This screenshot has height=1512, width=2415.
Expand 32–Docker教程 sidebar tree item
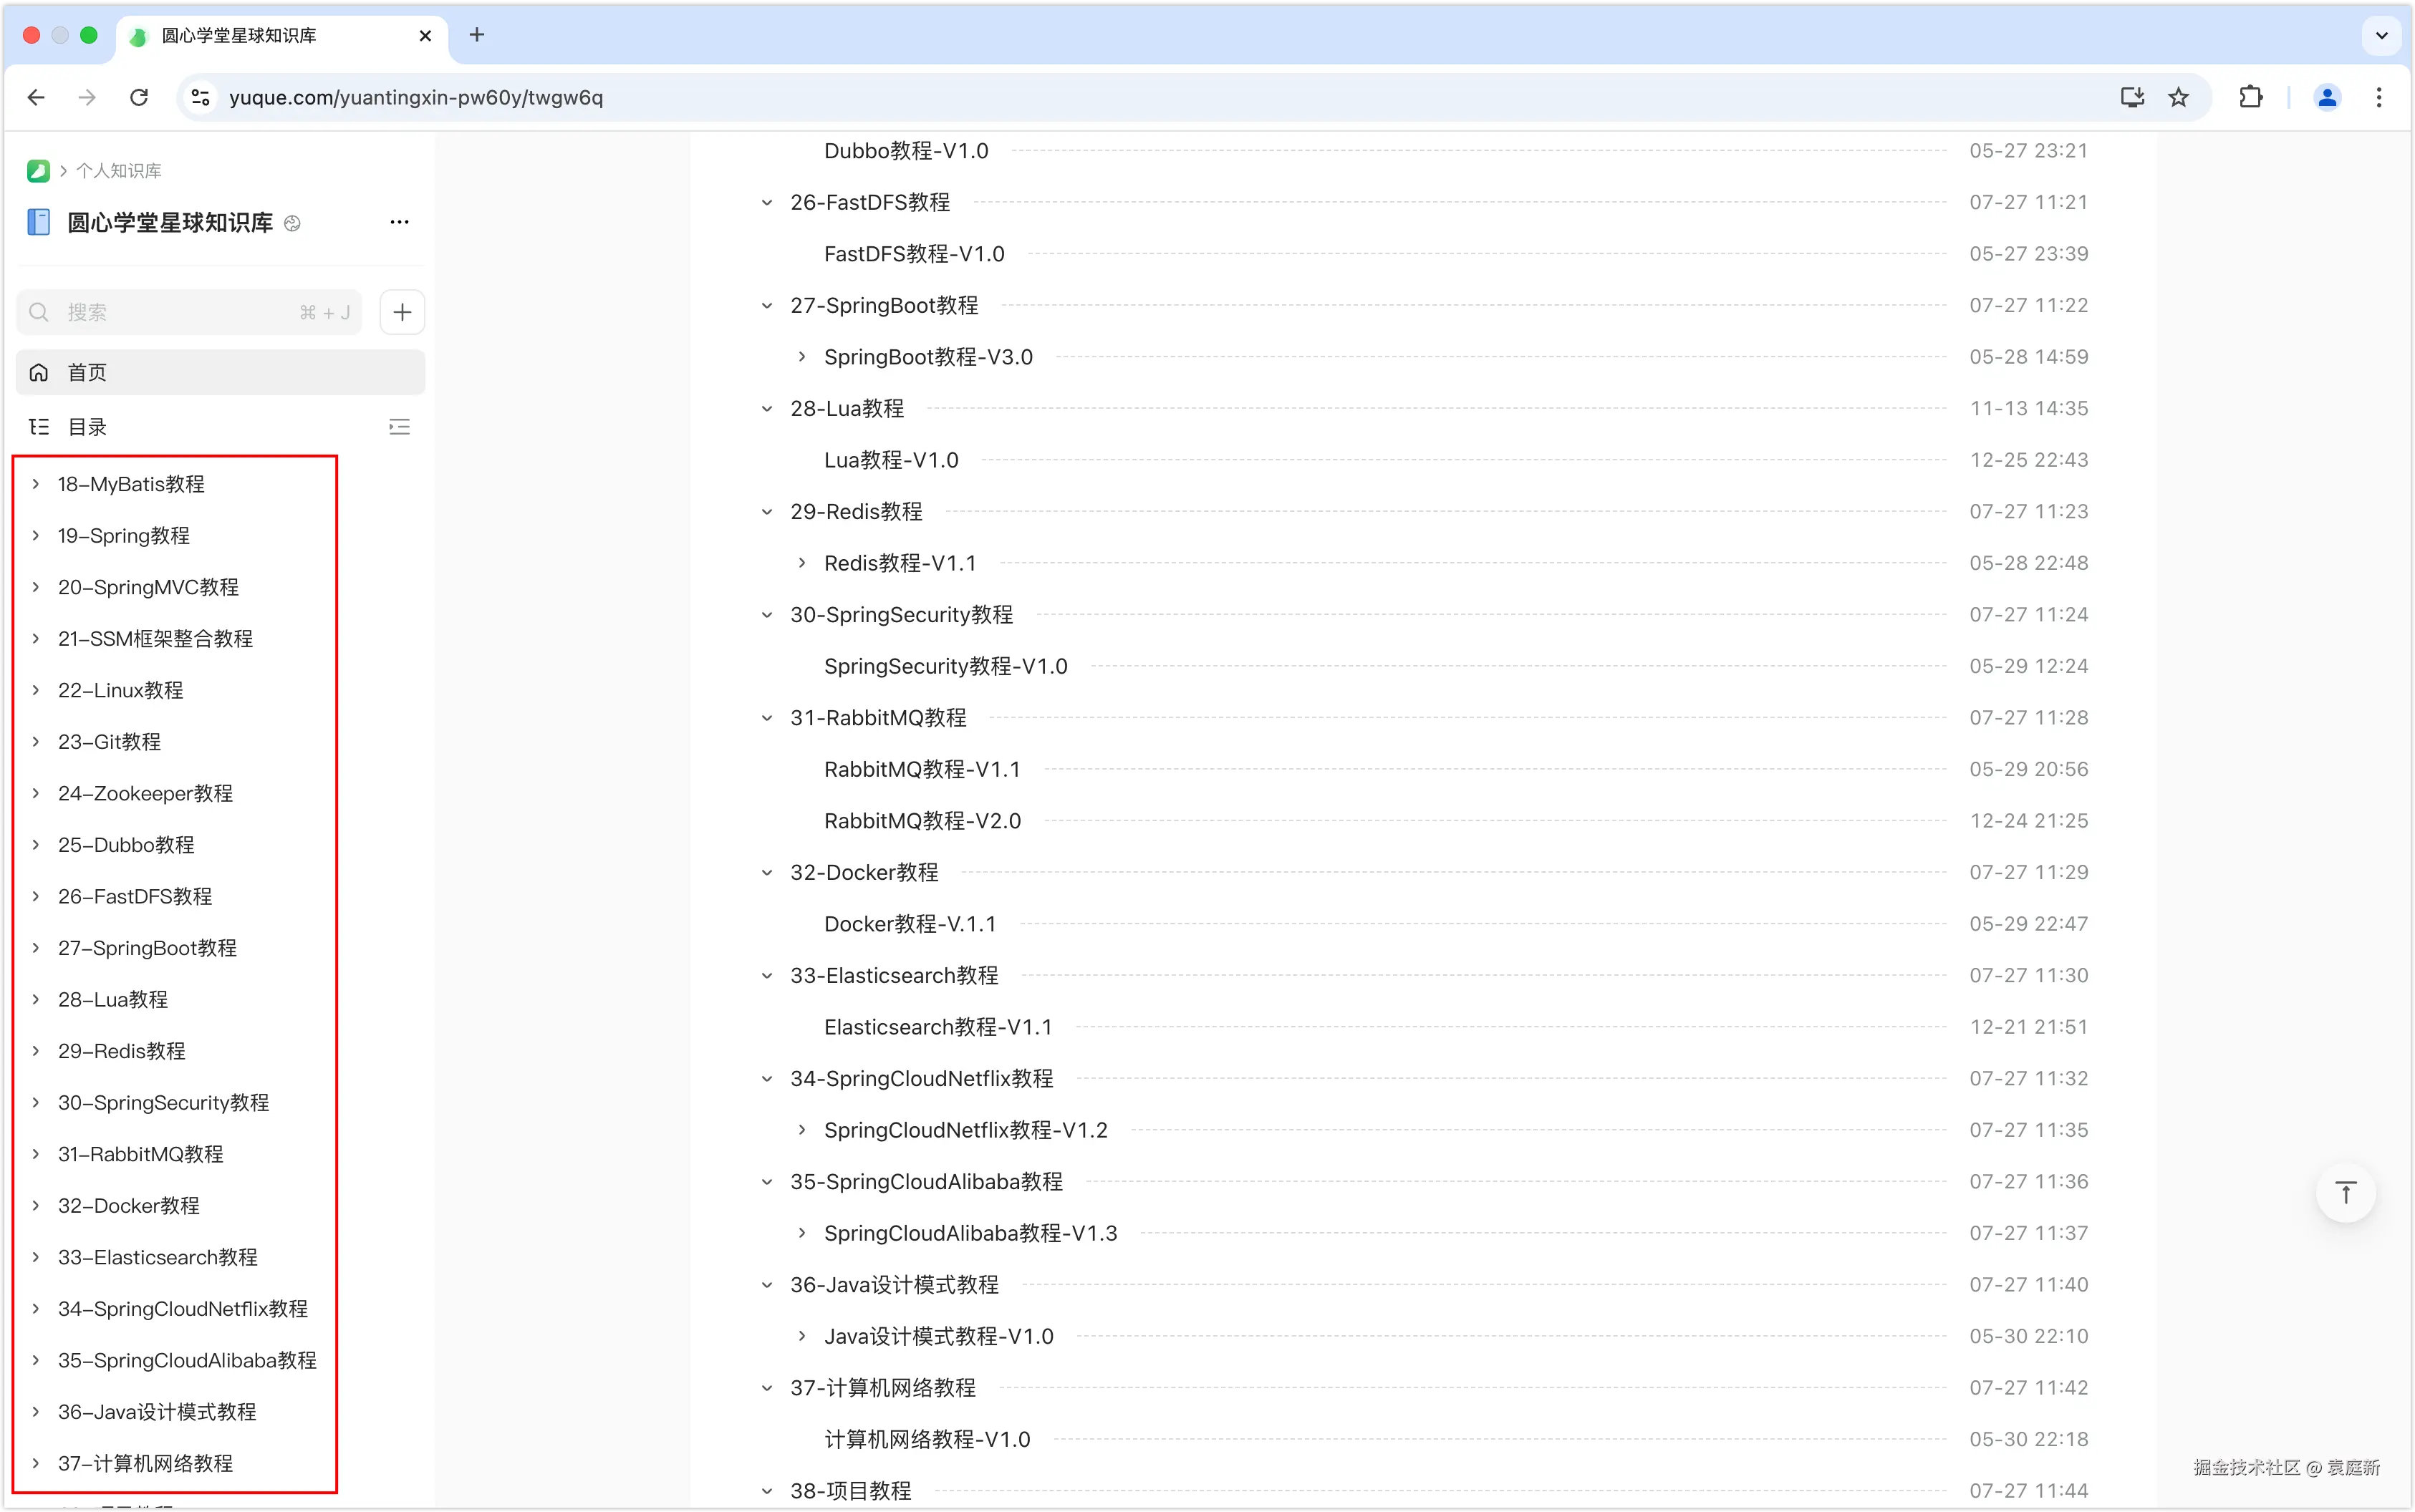pyautogui.click(x=36, y=1205)
